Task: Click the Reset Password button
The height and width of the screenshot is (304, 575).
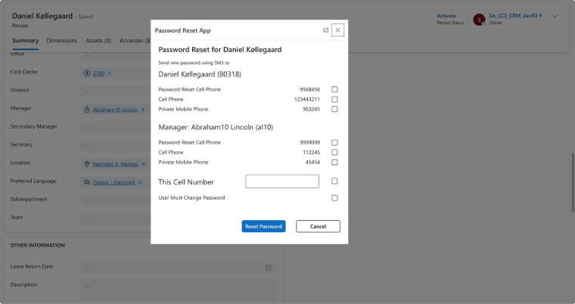Action: coord(263,226)
